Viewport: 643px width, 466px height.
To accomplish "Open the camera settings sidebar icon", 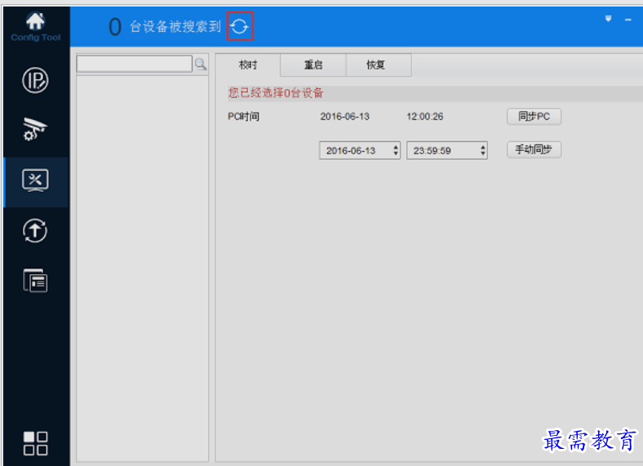I will [x=35, y=129].
